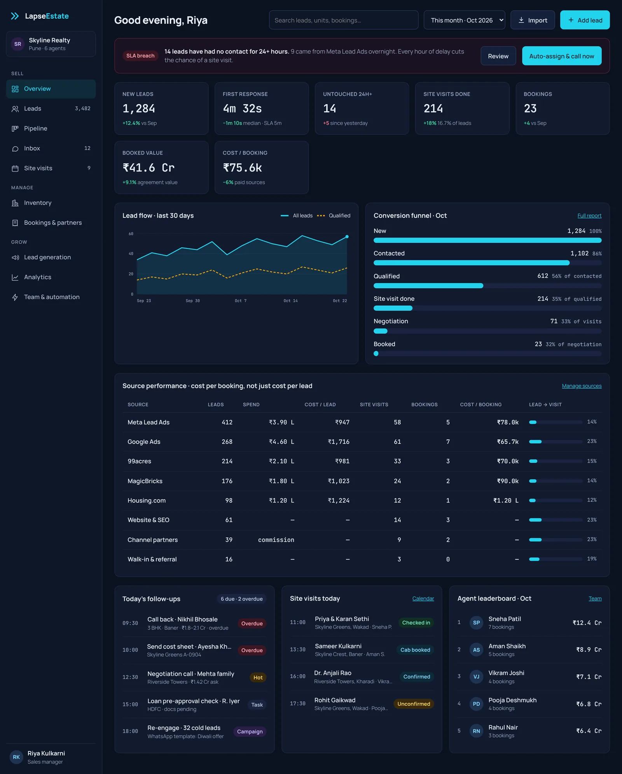The image size is (622, 774).
Task: Click the Site visits calendar icon
Action: 15,168
